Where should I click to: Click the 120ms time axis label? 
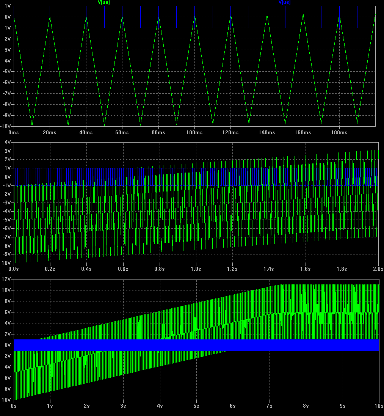pyautogui.click(x=230, y=132)
